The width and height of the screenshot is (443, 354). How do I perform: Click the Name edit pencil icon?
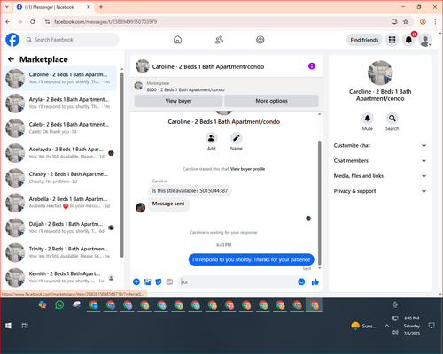(237, 138)
